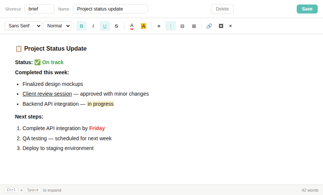Viewport: 323px width, 195px height.
Task: Click the Save button
Action: (x=307, y=9)
